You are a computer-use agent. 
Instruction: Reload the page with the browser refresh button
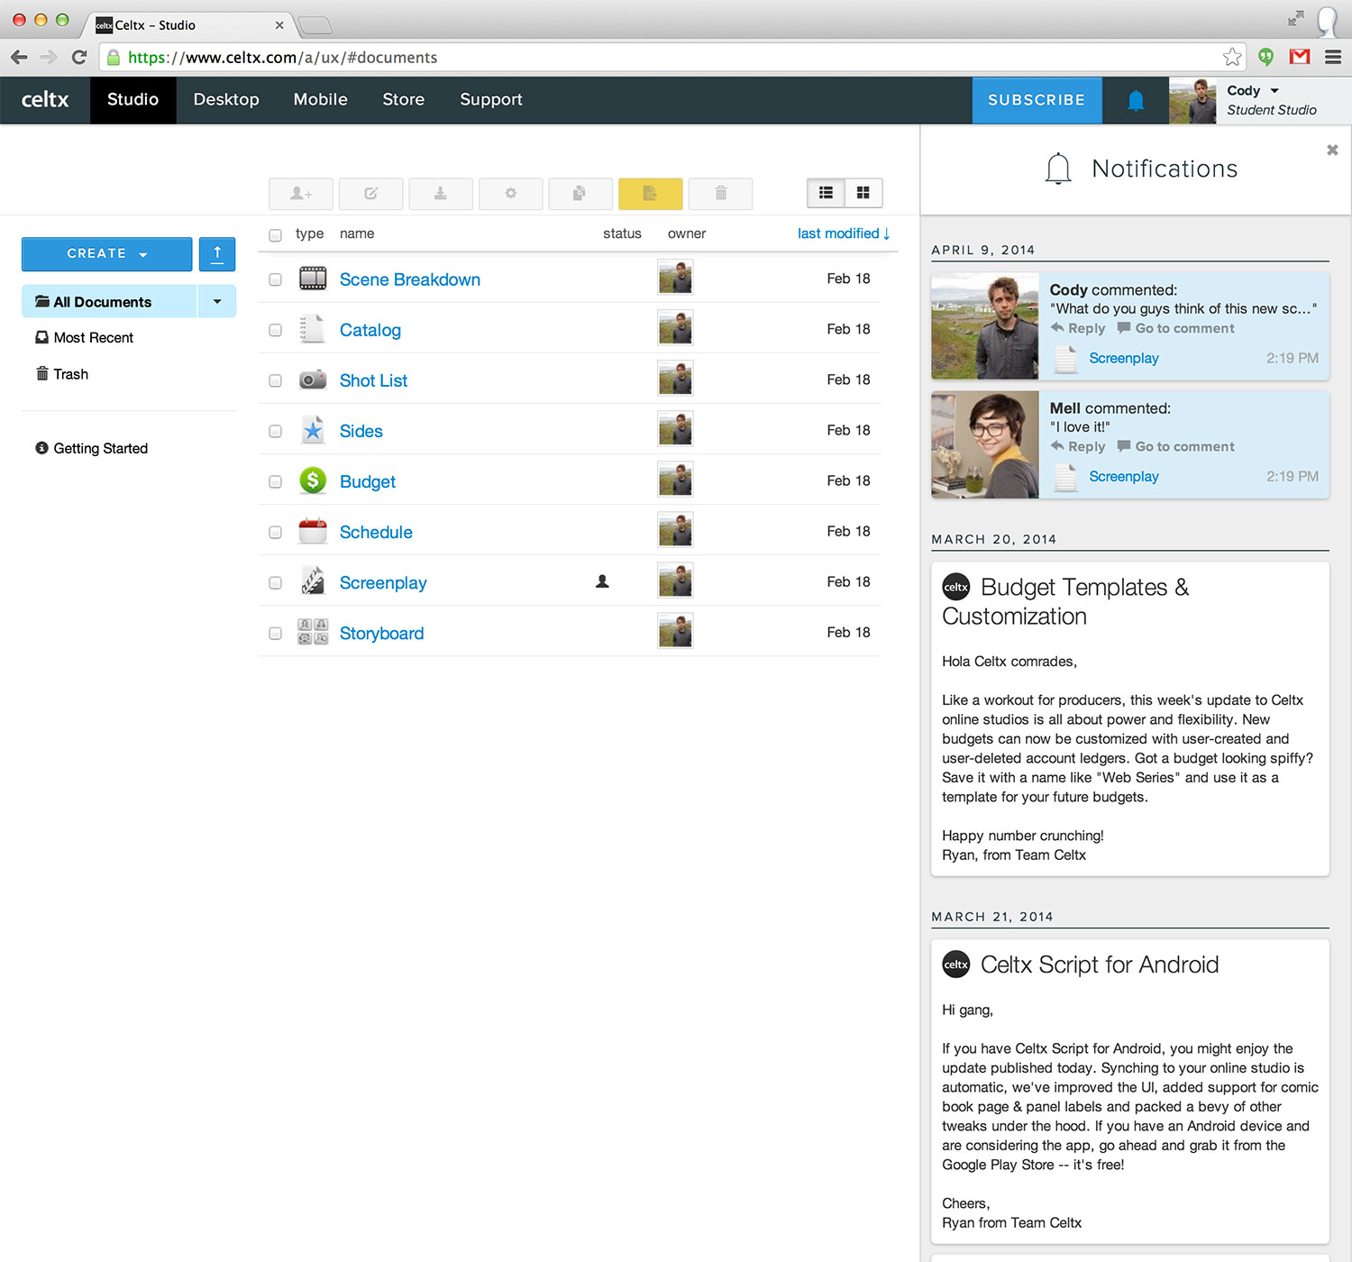[79, 57]
